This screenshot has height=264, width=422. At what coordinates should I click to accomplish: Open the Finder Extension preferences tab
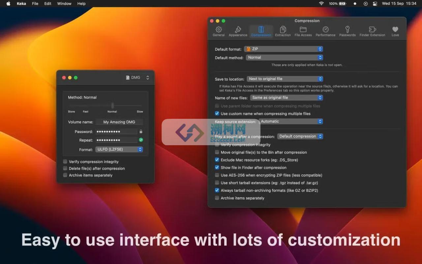pos(372,31)
